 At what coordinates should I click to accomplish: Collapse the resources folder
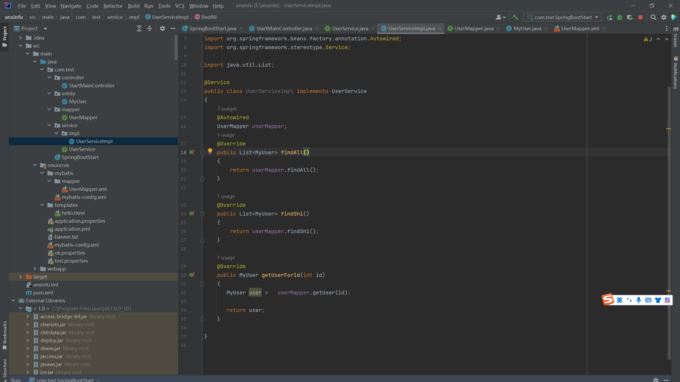(35, 165)
